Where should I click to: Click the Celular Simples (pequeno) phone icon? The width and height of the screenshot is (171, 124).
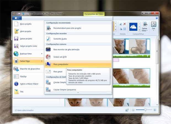[x=48, y=89]
